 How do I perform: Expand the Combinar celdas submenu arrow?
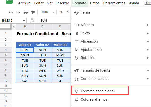pos(148,79)
